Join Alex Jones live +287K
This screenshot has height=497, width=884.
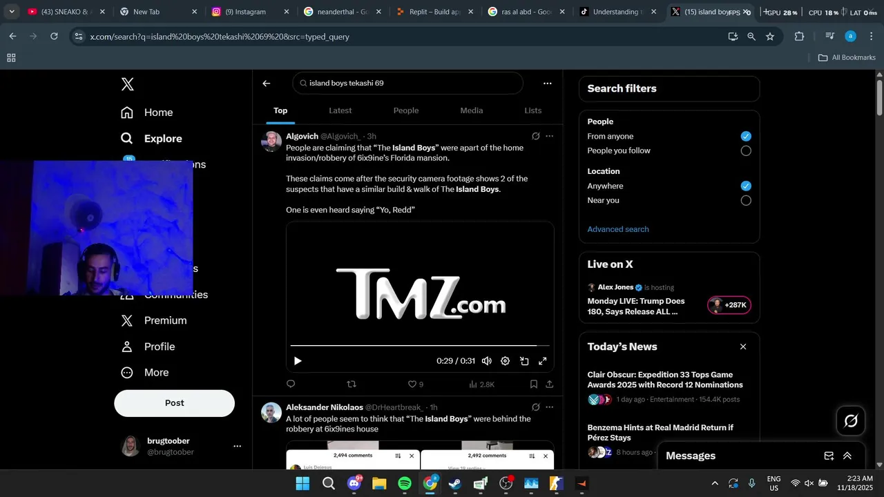click(x=729, y=305)
